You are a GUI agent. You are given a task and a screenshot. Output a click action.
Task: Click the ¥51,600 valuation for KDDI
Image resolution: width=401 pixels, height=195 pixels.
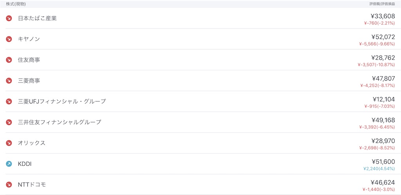tap(383, 161)
